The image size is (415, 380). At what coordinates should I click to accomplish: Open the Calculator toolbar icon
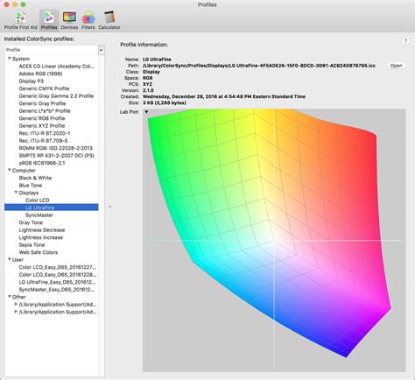pyautogui.click(x=109, y=20)
